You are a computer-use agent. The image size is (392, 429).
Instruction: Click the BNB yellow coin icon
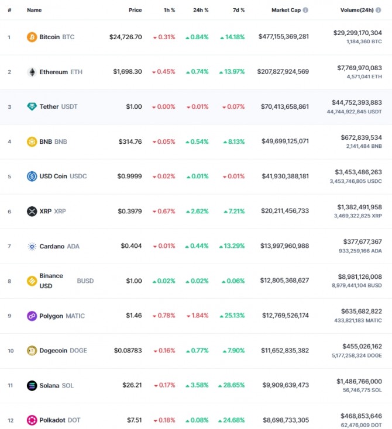pos(32,141)
